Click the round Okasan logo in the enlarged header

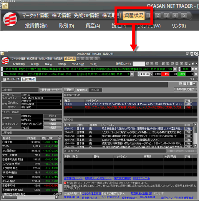pyautogui.click(x=10, y=19)
